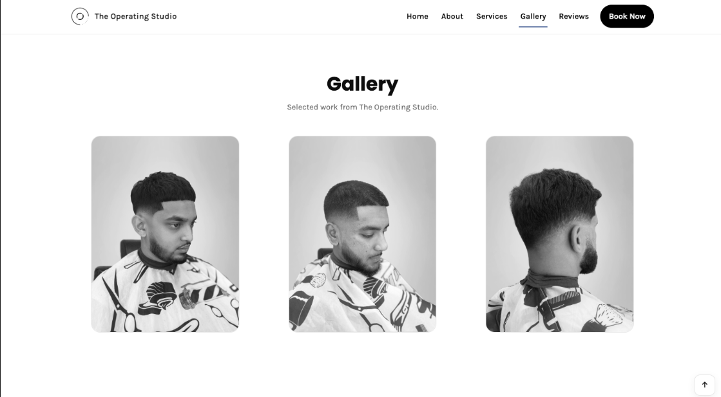
Task: Navigate to the Services section
Action: coord(492,17)
